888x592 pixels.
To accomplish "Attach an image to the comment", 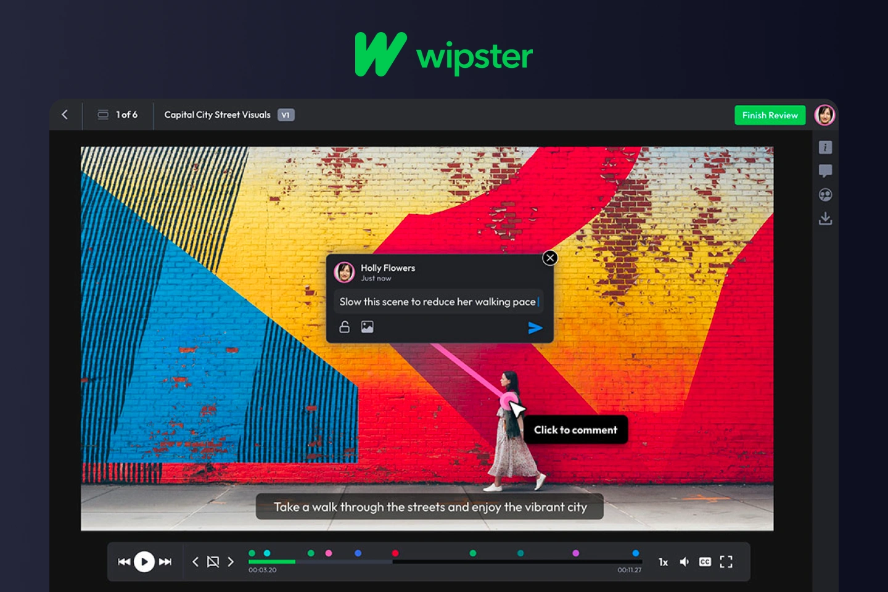I will [x=367, y=326].
